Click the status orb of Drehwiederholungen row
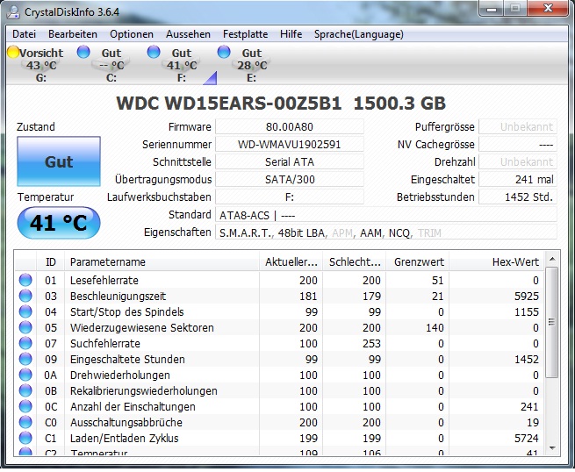 [x=25, y=375]
